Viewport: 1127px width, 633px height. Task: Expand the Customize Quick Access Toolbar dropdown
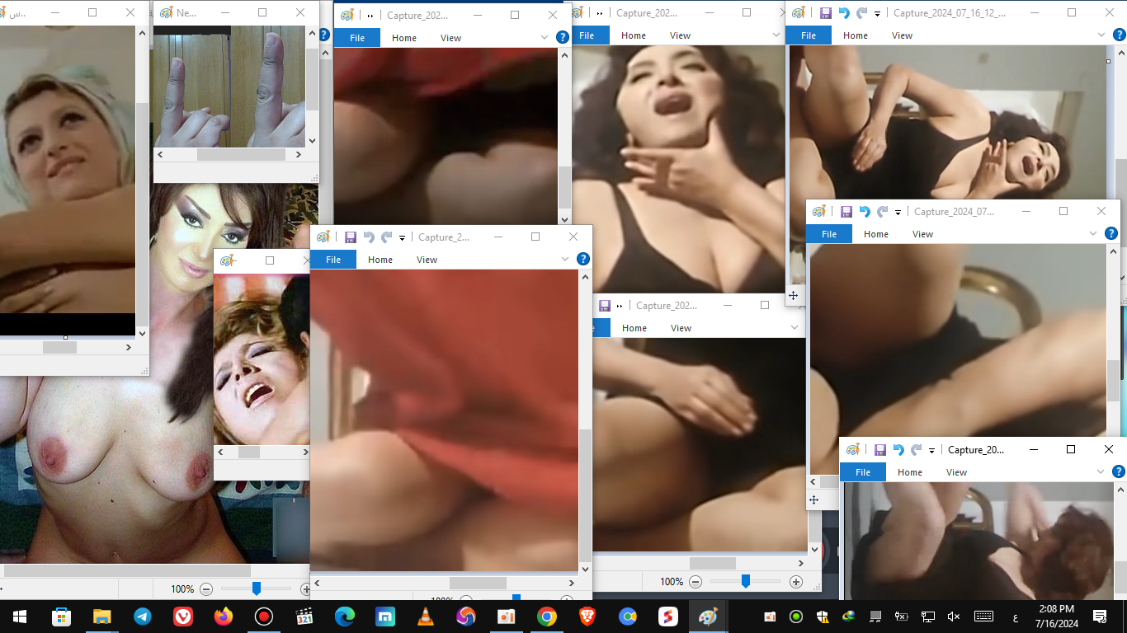coord(402,237)
